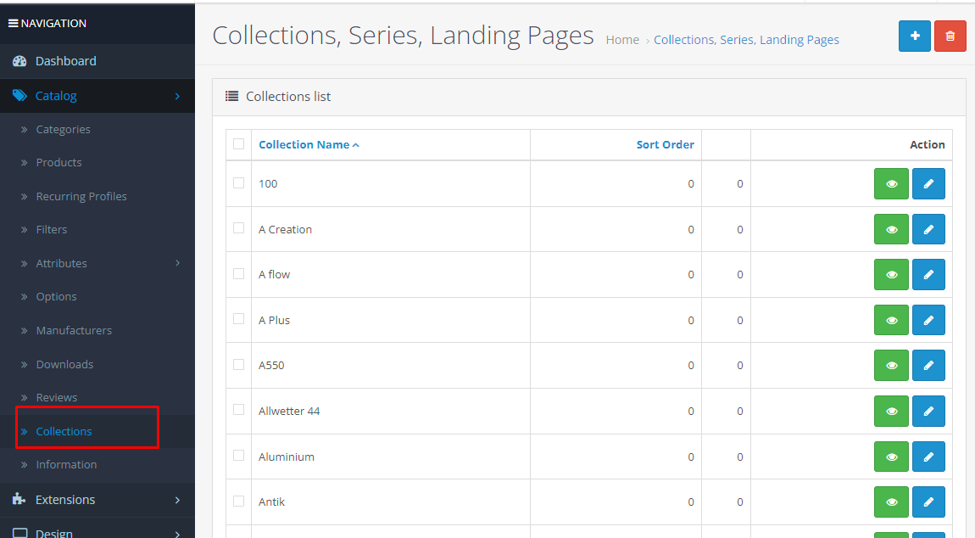The height and width of the screenshot is (538, 975).
Task: Open Manufacturers menu item
Action: (74, 331)
